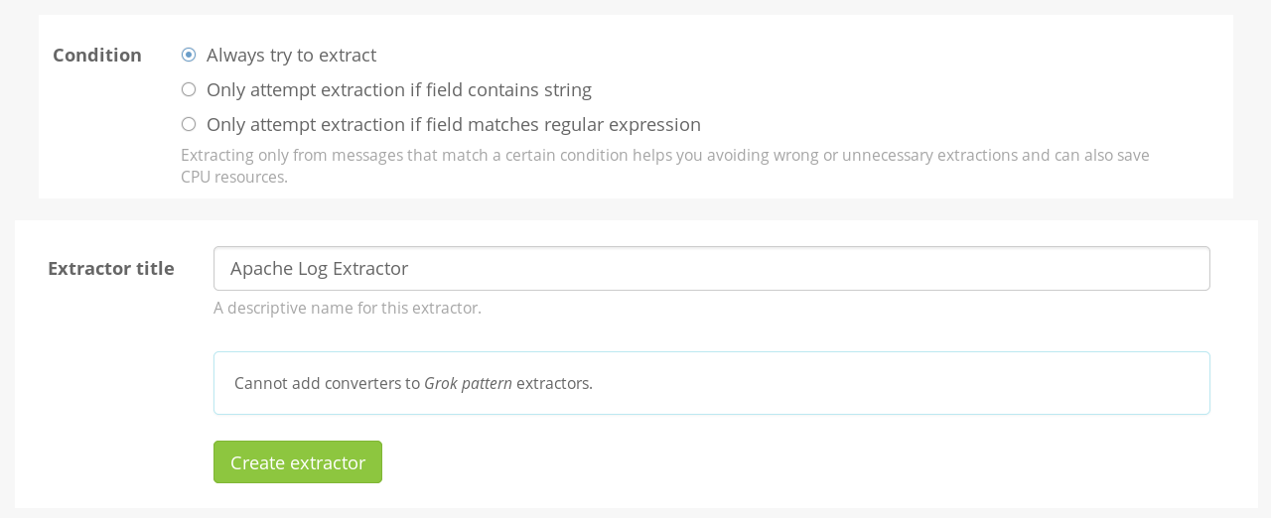Click the word "extractors." in the notice
The width and height of the screenshot is (1271, 518).
click(x=554, y=383)
